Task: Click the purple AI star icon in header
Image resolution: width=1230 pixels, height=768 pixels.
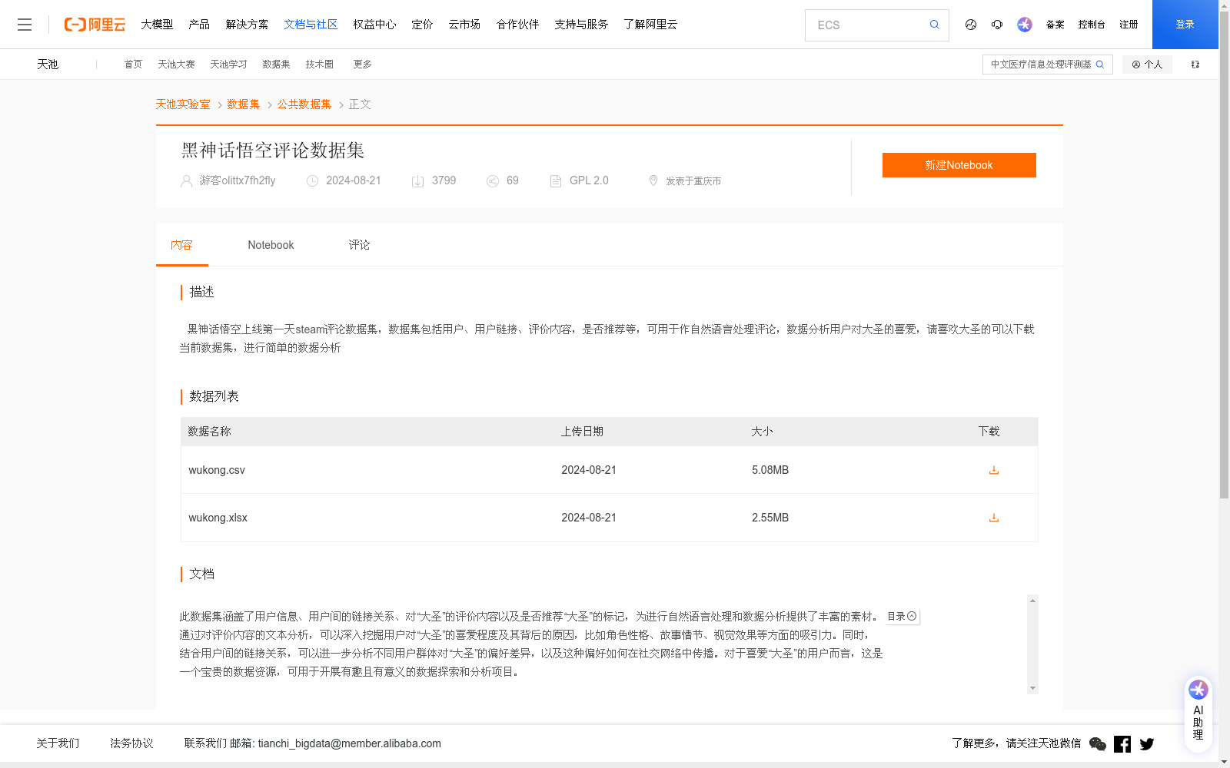Action: [x=1024, y=25]
